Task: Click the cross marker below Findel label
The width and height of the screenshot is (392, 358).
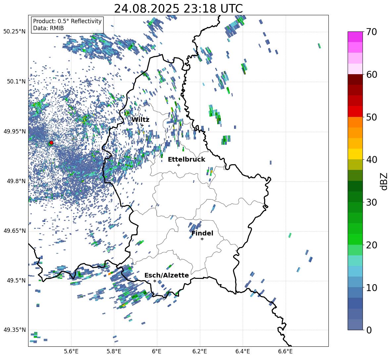Action: point(202,239)
